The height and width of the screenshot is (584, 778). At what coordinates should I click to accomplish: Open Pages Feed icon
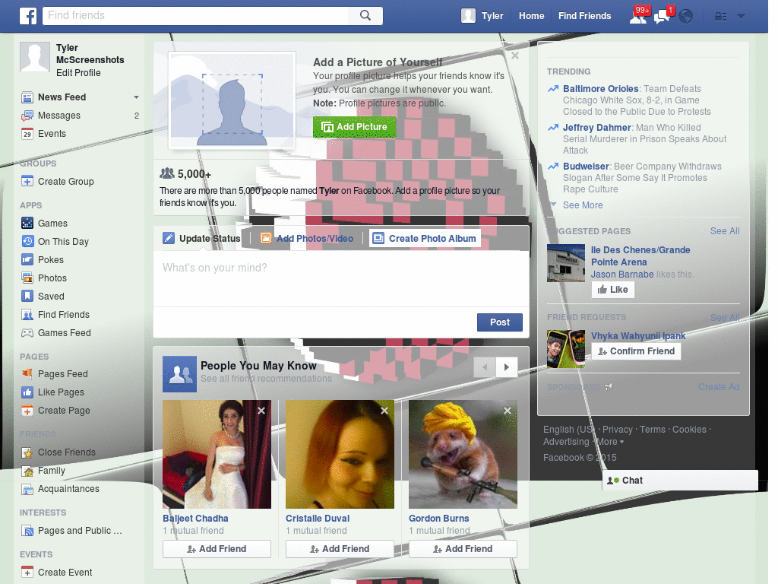(x=27, y=373)
